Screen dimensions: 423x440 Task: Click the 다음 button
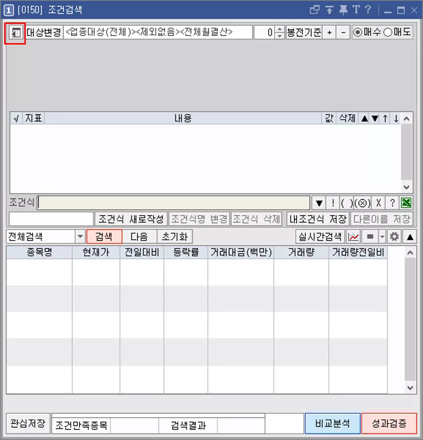(139, 237)
